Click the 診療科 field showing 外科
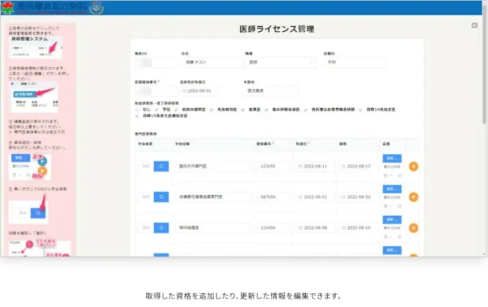 [354, 62]
